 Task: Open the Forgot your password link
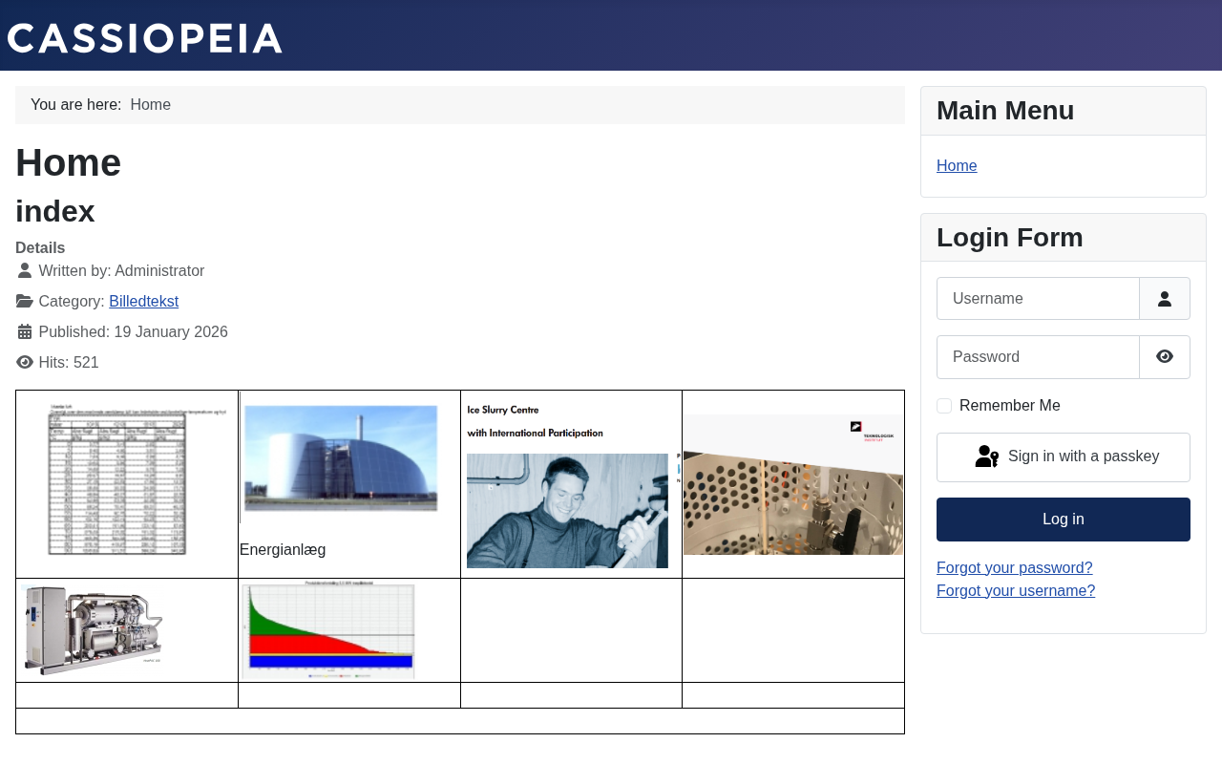point(1015,568)
